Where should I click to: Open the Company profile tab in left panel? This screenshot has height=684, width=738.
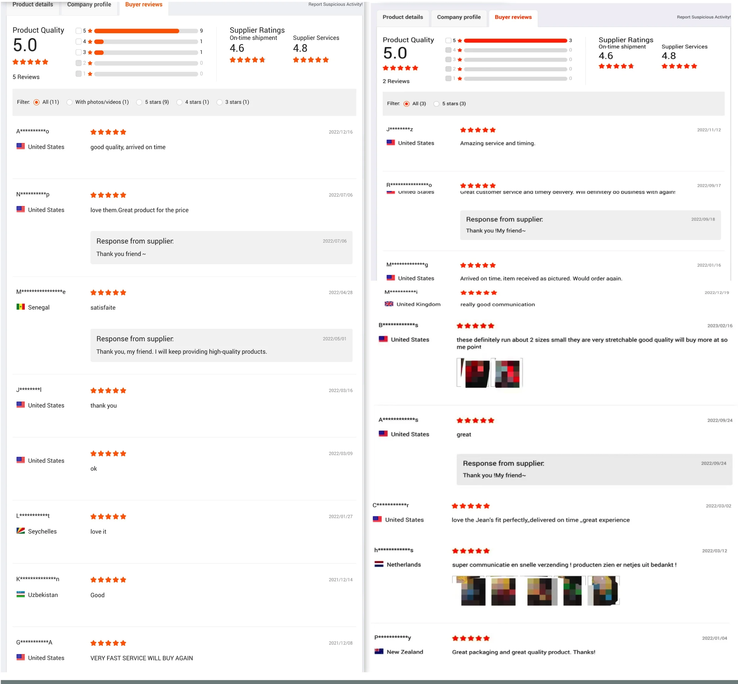tap(89, 5)
